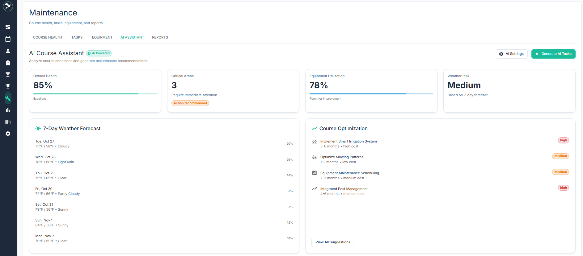583x256 pixels.
Task: Click the medium badge for Equipment Maintenance Scheduling
Action: coord(560,172)
